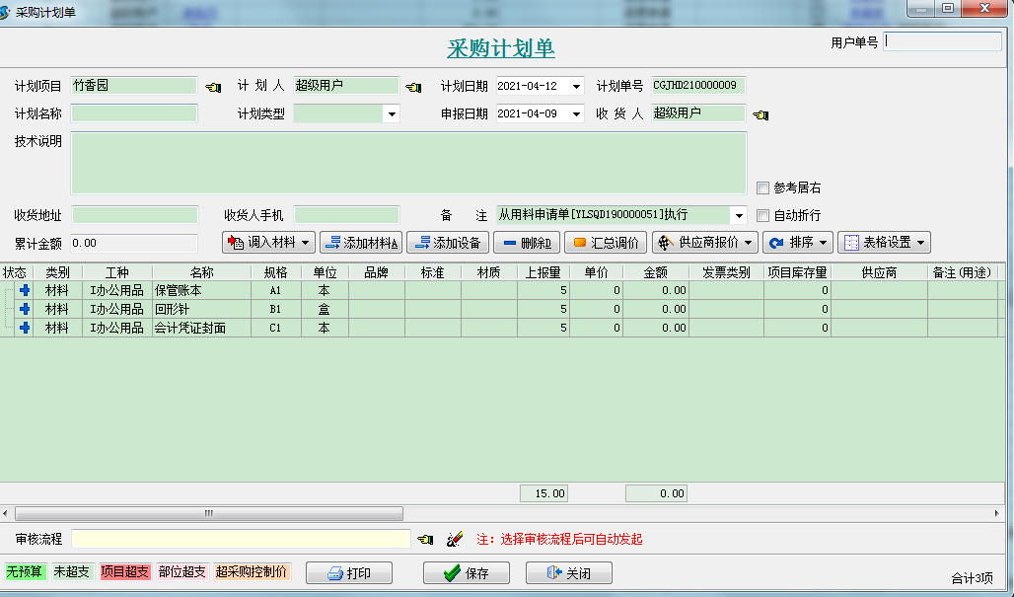Enable the 参考居右 checkbox
The width and height of the screenshot is (1014, 597).
tap(762, 188)
